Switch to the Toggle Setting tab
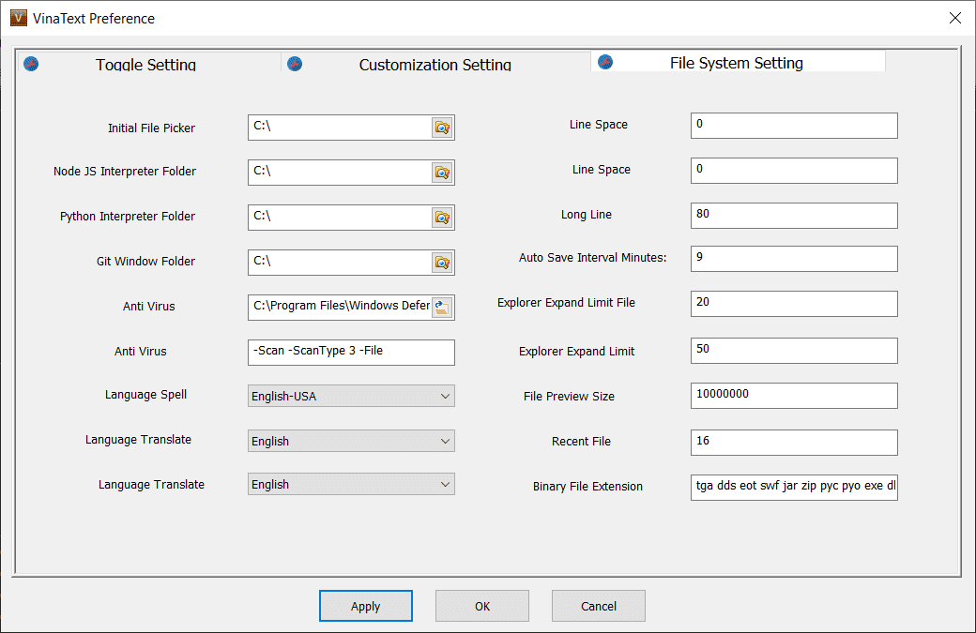 tap(145, 65)
